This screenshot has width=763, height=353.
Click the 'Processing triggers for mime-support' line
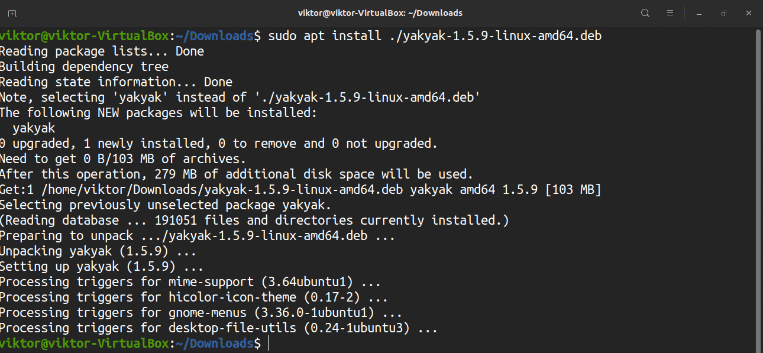coord(190,282)
